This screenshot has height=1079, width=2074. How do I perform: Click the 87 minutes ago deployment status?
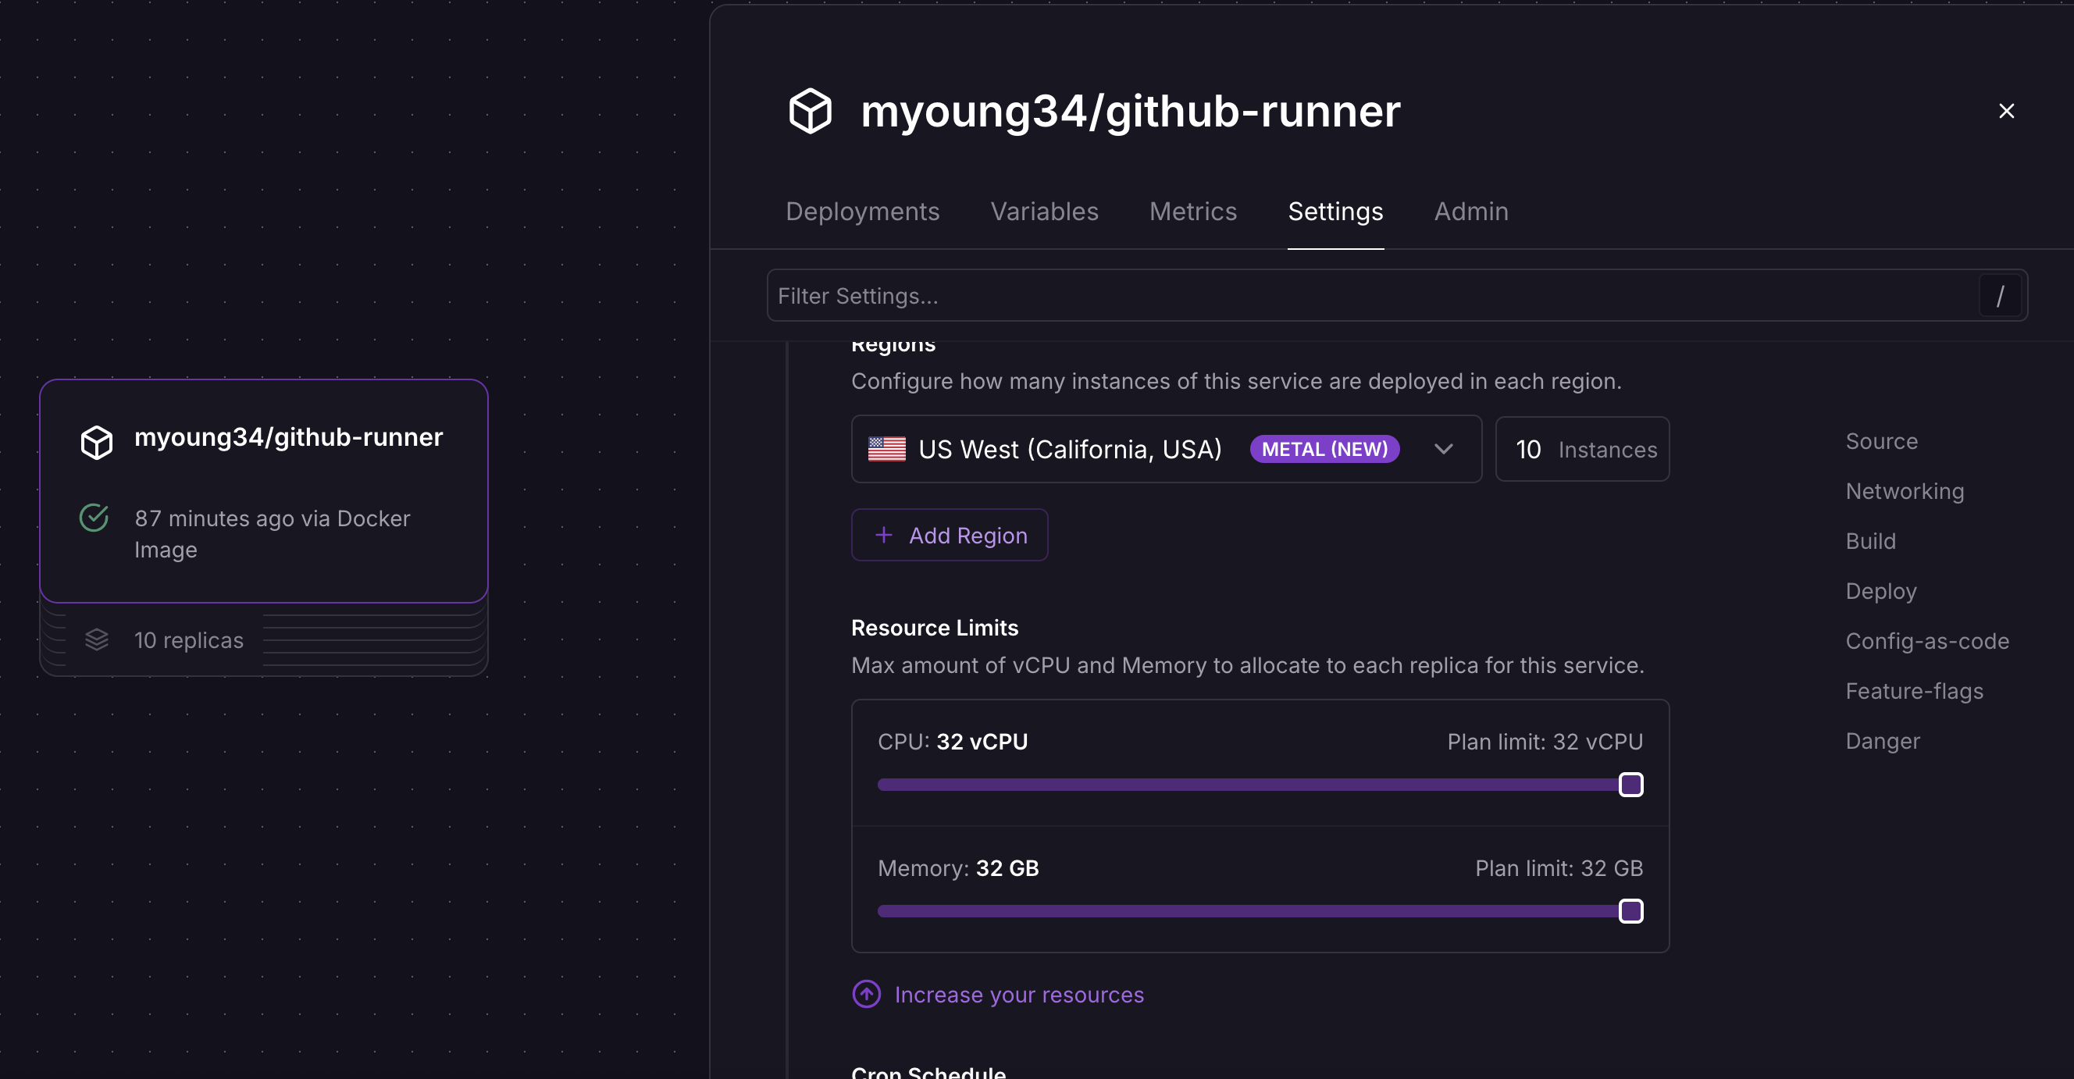pos(272,534)
